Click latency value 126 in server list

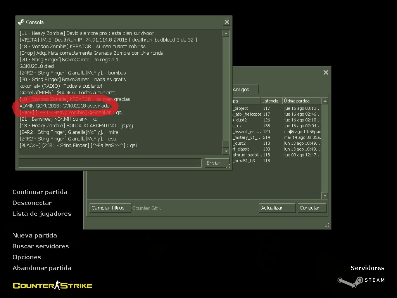[266, 120]
